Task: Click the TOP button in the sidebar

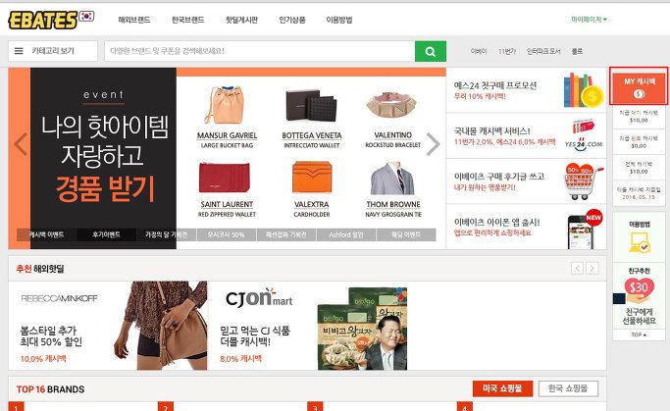Action: (x=639, y=334)
